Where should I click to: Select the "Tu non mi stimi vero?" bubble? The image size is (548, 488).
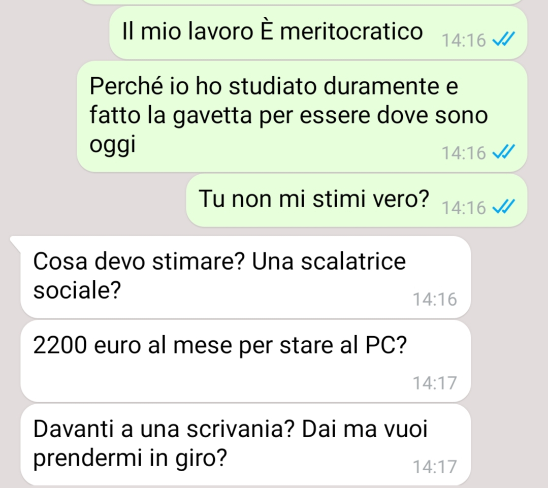coord(357,200)
